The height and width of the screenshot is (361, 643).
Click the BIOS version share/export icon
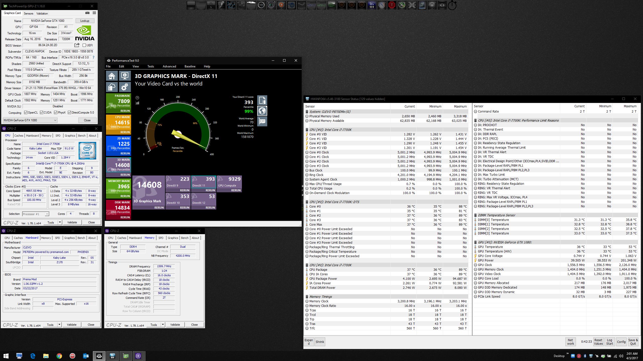[77, 45]
